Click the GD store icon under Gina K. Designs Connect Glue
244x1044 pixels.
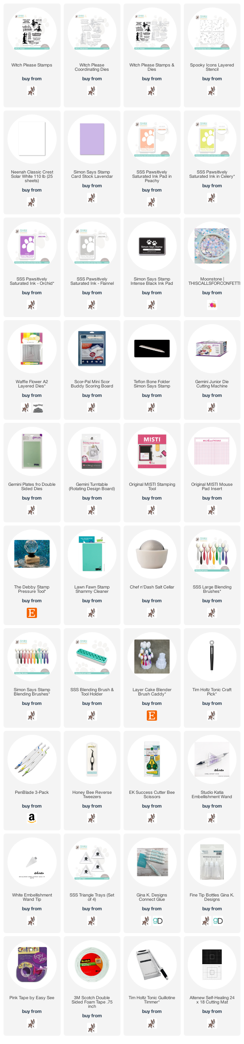[158, 921]
